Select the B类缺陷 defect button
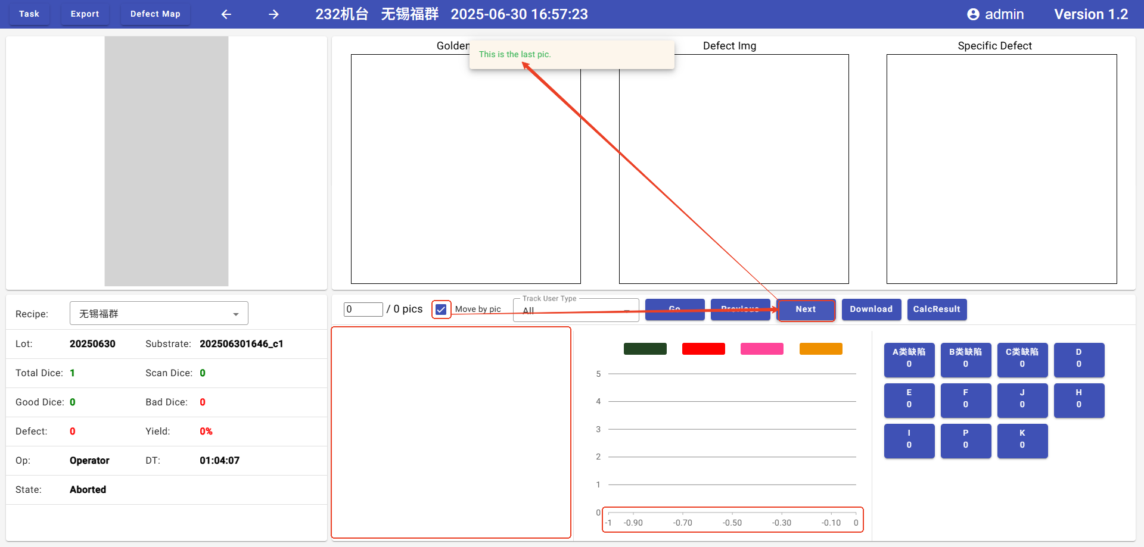The image size is (1144, 547). (x=966, y=360)
